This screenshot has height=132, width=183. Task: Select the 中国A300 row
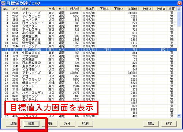(89, 53)
